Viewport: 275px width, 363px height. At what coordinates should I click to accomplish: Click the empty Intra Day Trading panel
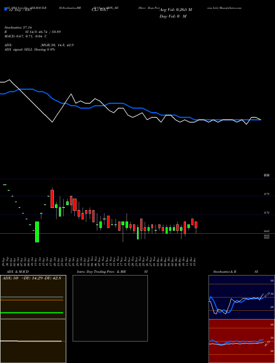pos(110,308)
